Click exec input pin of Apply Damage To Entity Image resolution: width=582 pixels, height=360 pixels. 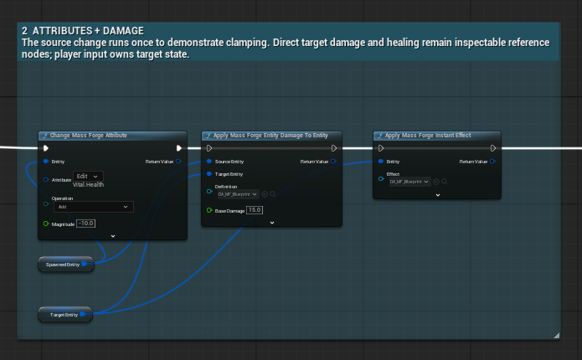(x=209, y=148)
